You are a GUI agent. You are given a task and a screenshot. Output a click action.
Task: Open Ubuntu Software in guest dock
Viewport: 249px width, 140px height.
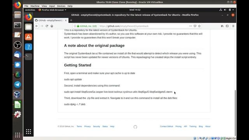(x=28, y=37)
